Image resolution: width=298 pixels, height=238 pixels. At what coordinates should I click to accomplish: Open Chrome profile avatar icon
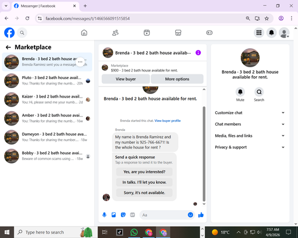pos(281,18)
